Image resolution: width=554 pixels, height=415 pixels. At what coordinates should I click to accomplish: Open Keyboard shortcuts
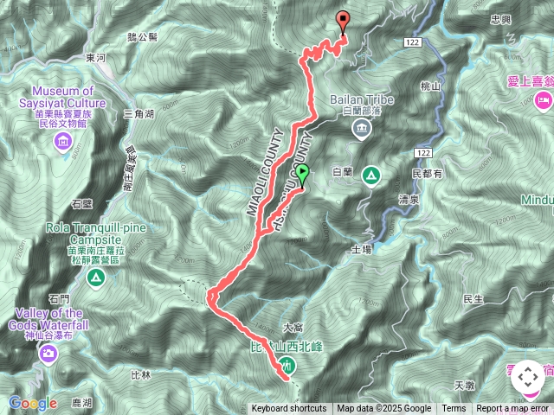coord(289,408)
